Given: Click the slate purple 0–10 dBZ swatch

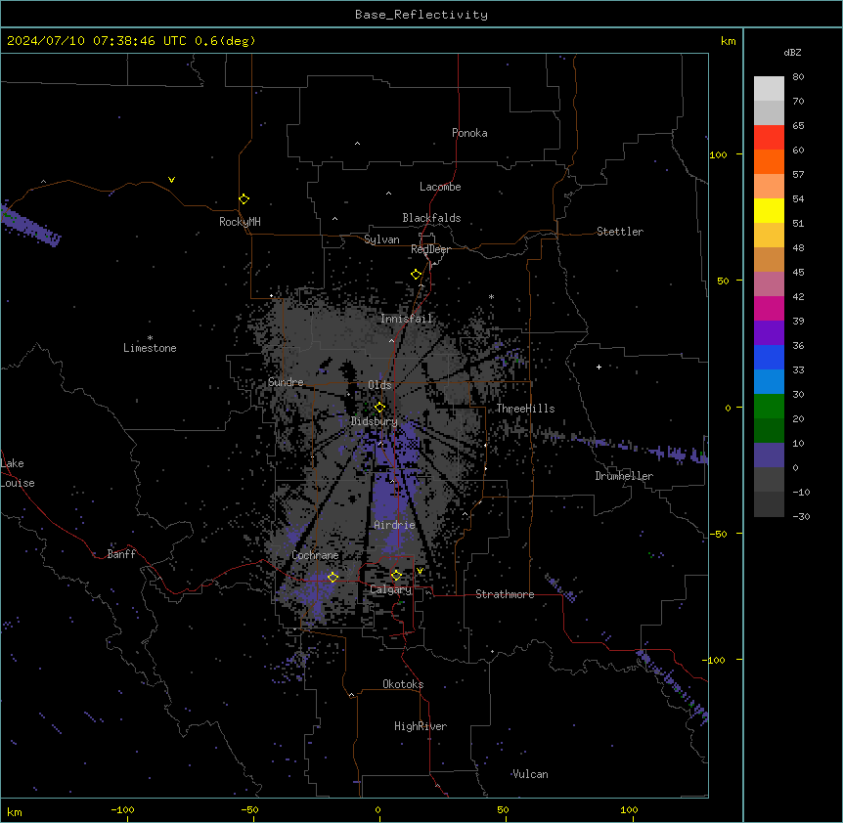Looking at the screenshot, I should coord(769,455).
